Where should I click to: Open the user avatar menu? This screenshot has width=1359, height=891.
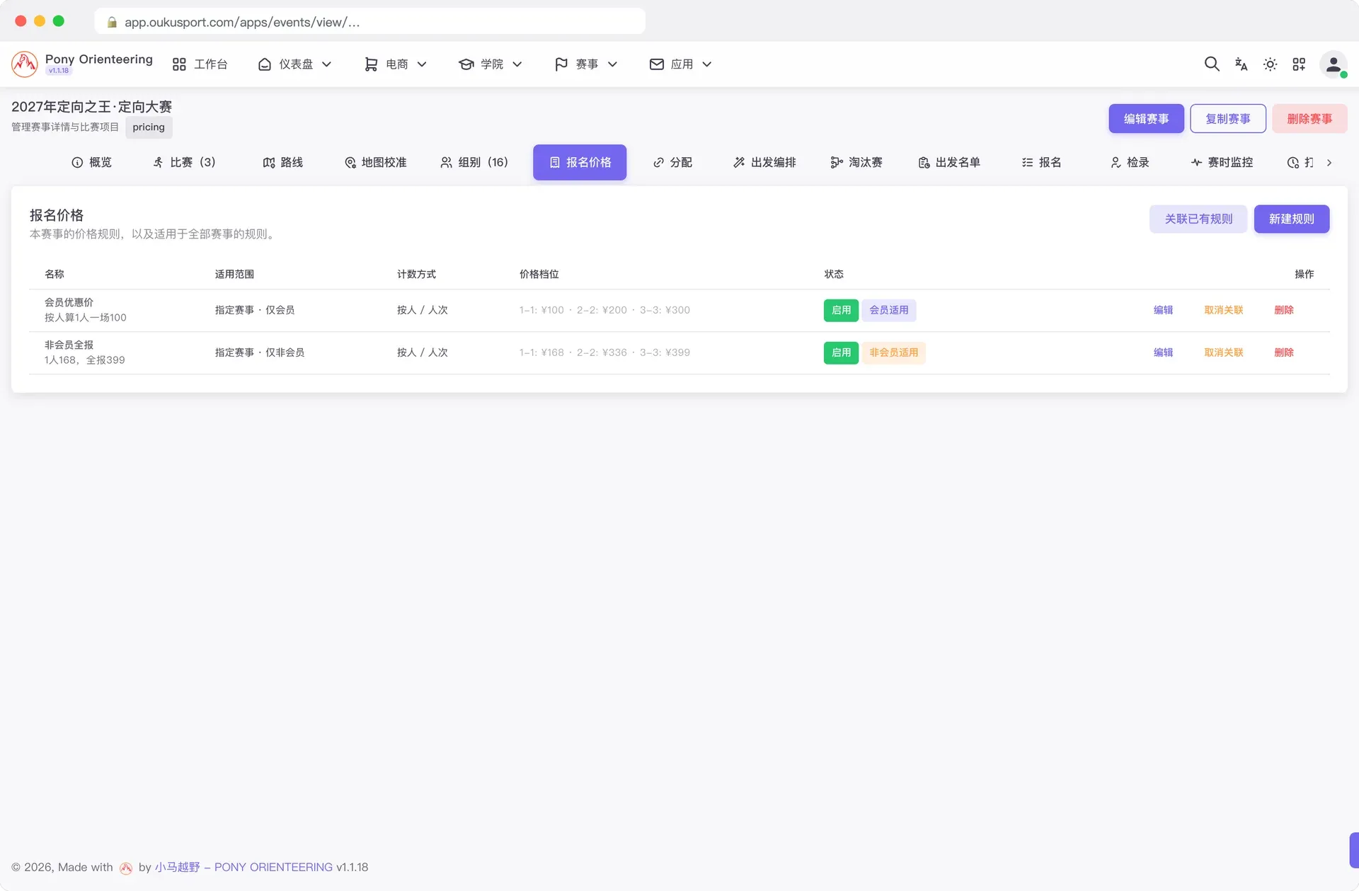[x=1333, y=64]
